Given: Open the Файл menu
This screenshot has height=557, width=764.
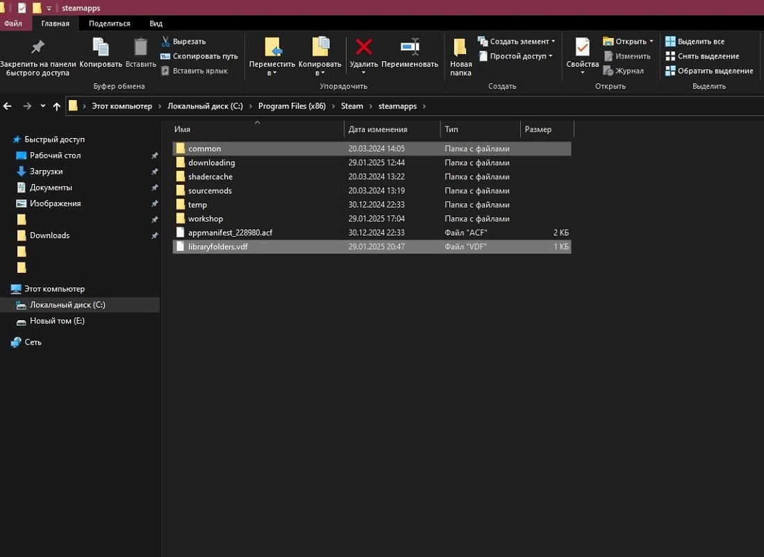Looking at the screenshot, I should point(13,24).
